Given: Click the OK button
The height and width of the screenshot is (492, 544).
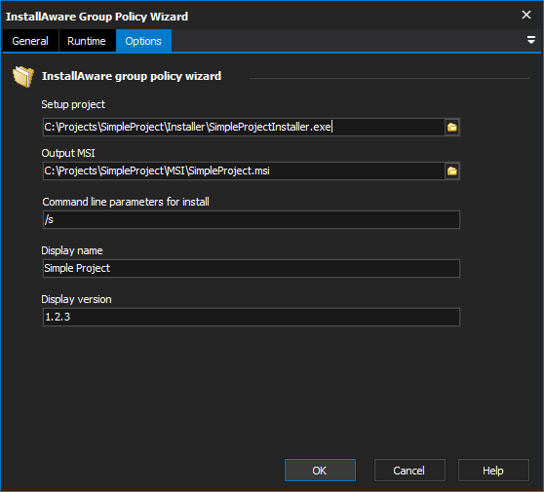Looking at the screenshot, I should click(x=320, y=471).
